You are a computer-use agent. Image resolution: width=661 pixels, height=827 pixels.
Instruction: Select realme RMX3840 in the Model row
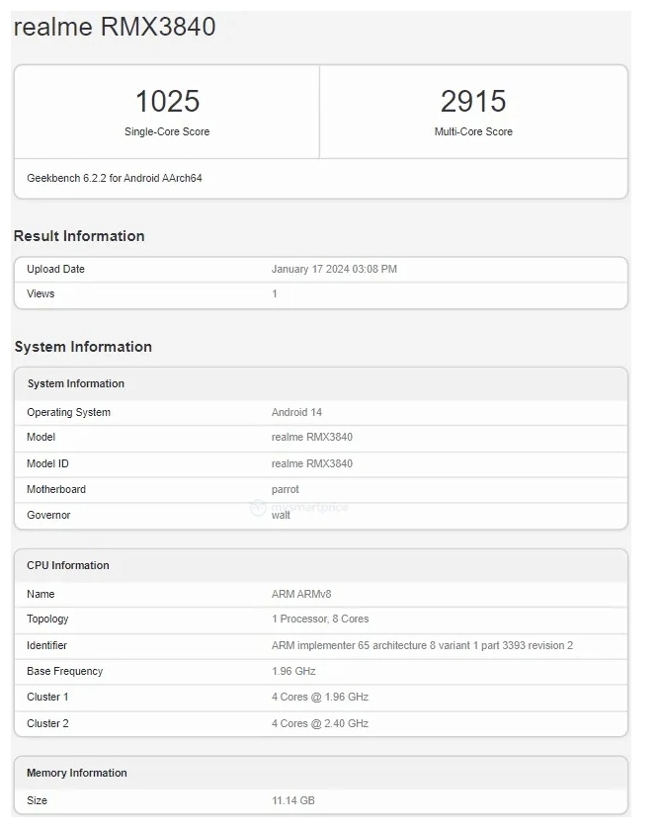(312, 438)
